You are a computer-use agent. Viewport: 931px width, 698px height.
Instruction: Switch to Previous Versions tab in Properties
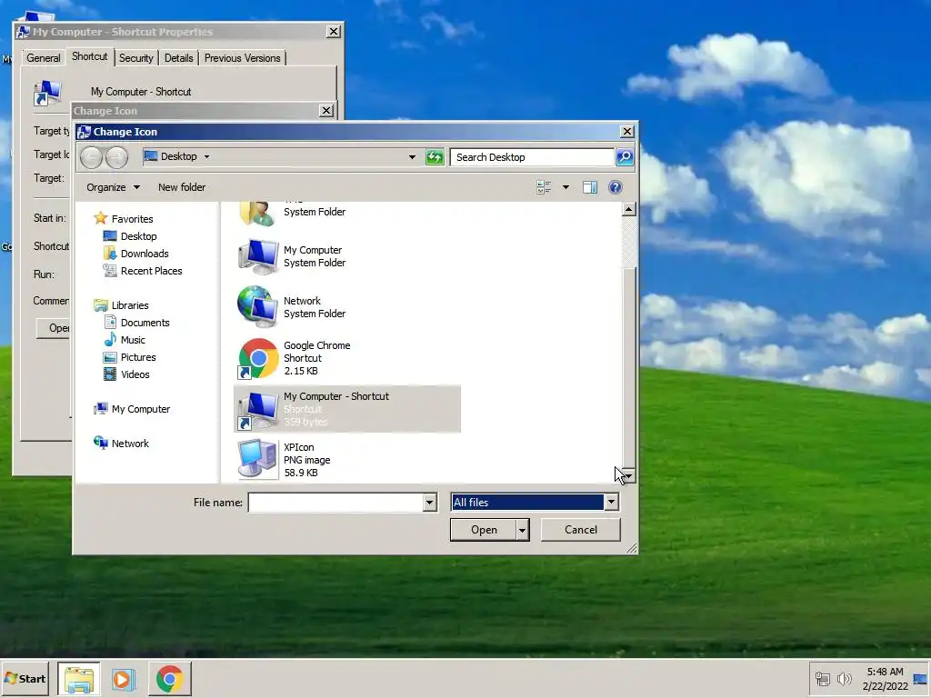pos(242,57)
